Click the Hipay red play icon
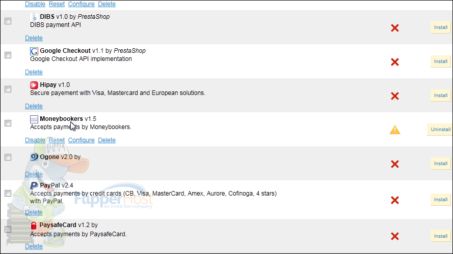The height and width of the screenshot is (254, 453). click(34, 85)
